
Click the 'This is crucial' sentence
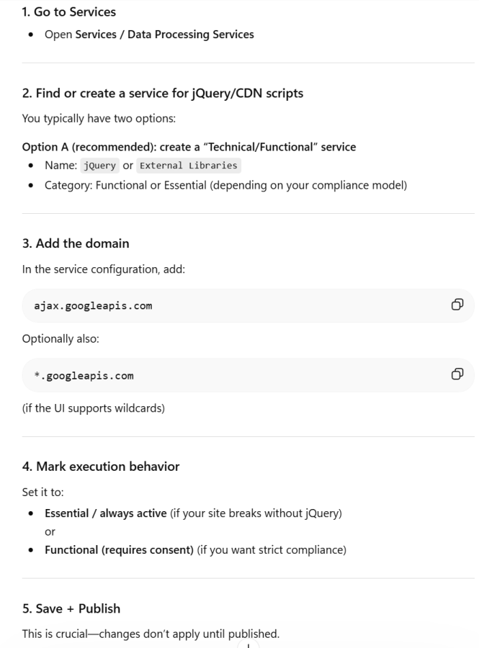coord(151,634)
